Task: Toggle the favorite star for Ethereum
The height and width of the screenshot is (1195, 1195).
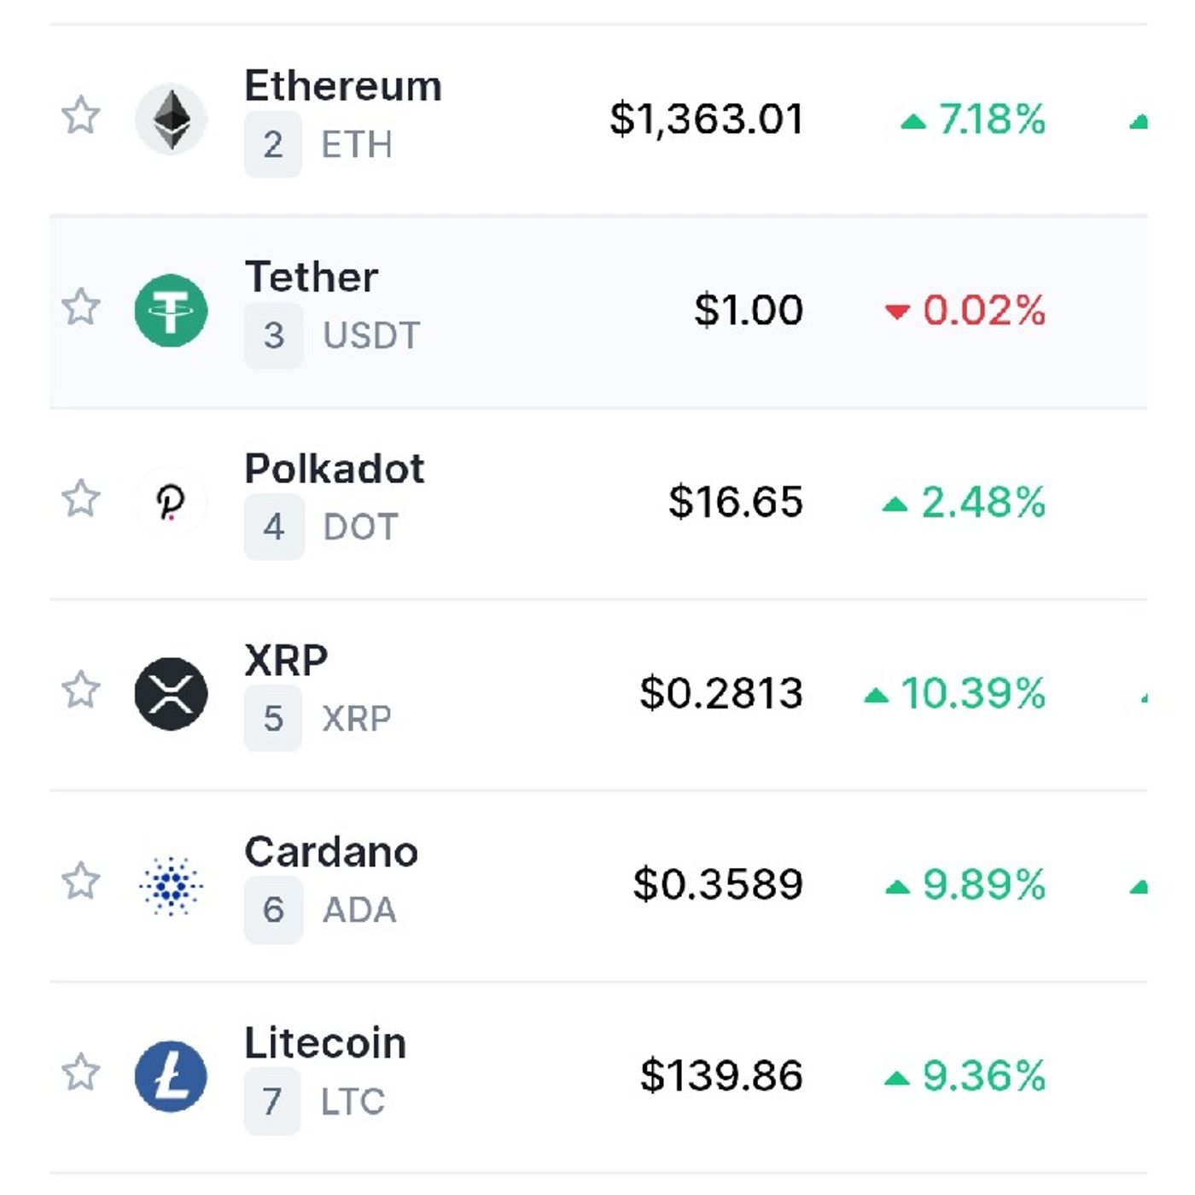Action: [x=81, y=115]
